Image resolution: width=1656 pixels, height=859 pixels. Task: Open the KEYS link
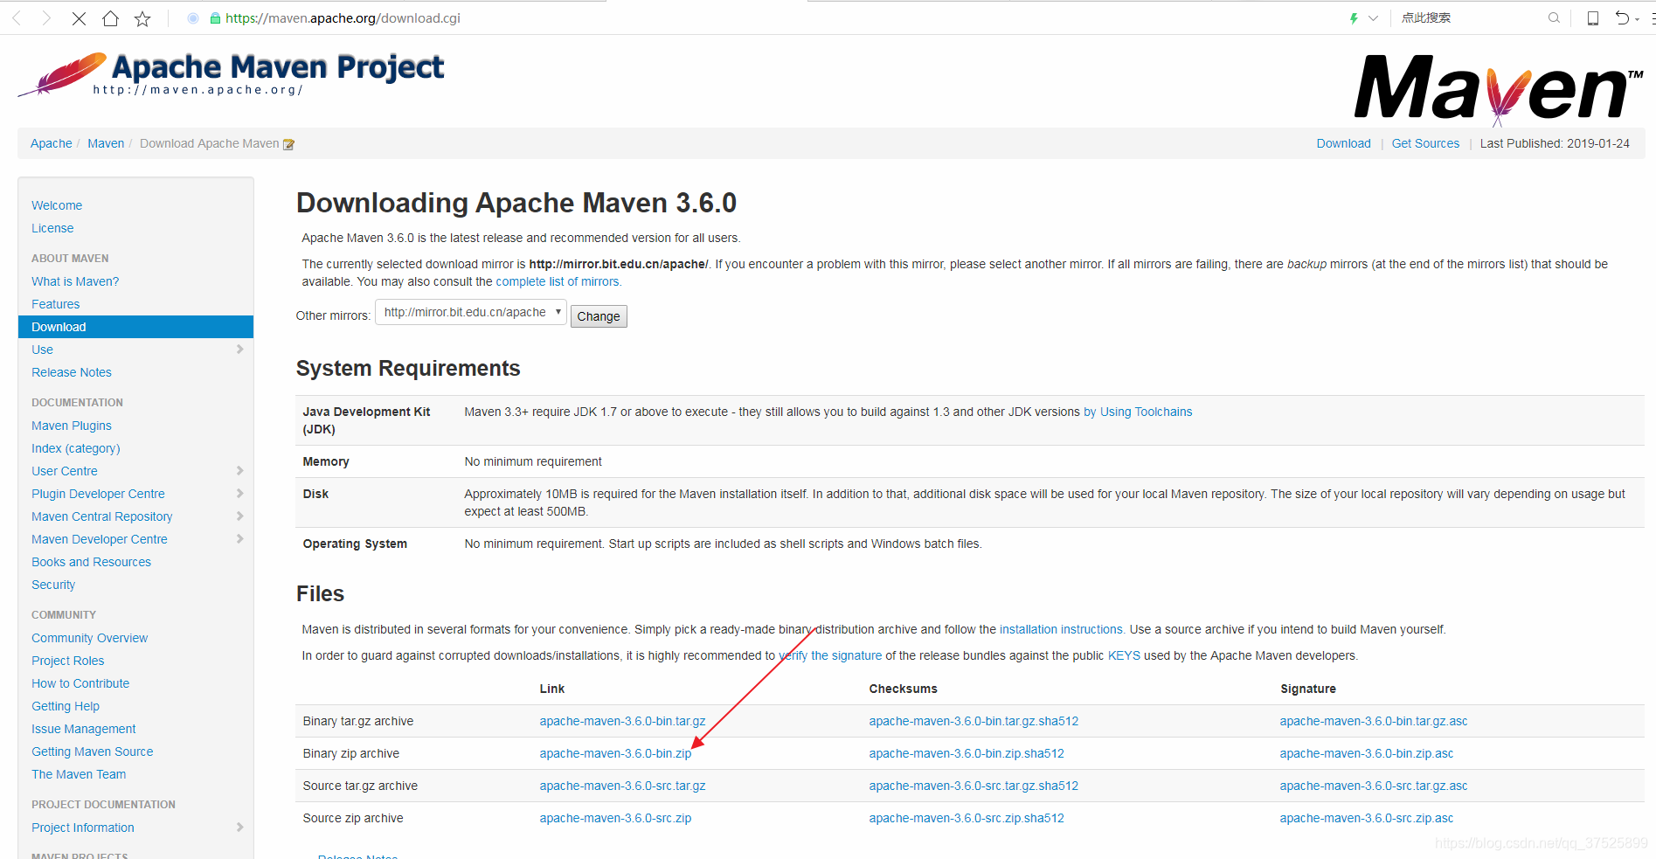pyautogui.click(x=1124, y=655)
